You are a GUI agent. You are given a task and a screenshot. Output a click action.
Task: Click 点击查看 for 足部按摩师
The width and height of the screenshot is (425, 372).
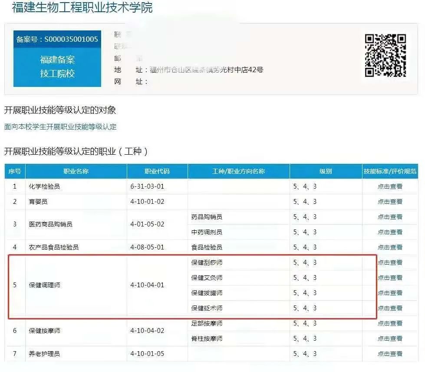[x=389, y=323]
